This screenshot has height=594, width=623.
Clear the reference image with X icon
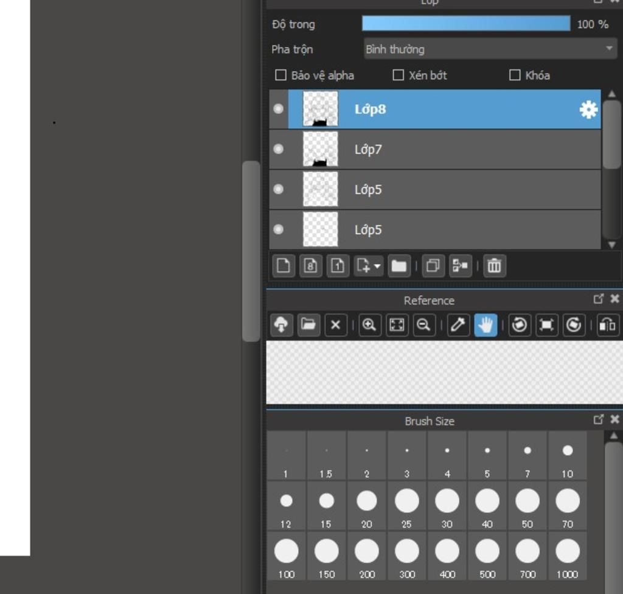click(335, 325)
